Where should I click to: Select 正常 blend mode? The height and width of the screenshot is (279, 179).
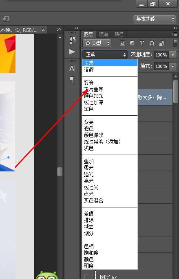pos(110,63)
